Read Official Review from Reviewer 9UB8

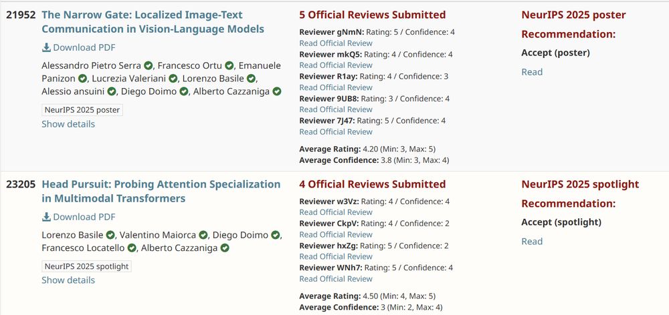tap(336, 109)
